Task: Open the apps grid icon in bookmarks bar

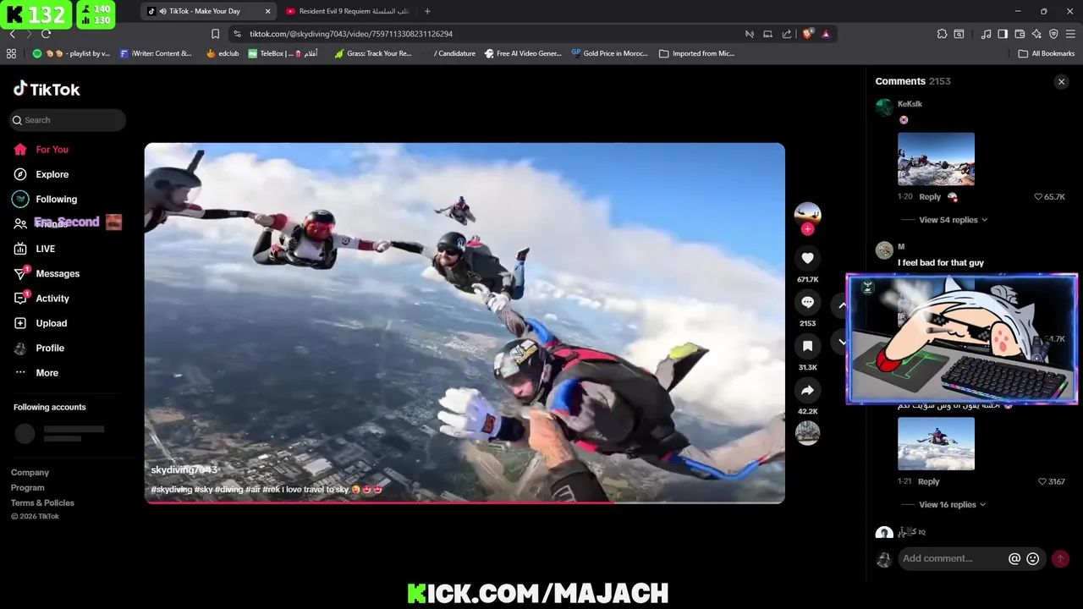Action: point(11,53)
